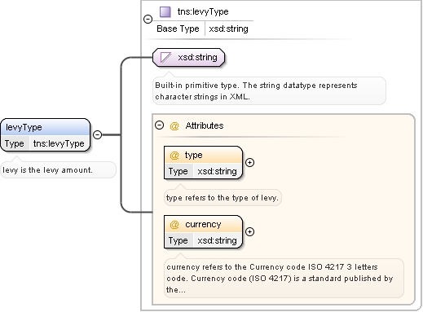Click the @ icon of type attribute
423x312 pixels.
point(174,156)
